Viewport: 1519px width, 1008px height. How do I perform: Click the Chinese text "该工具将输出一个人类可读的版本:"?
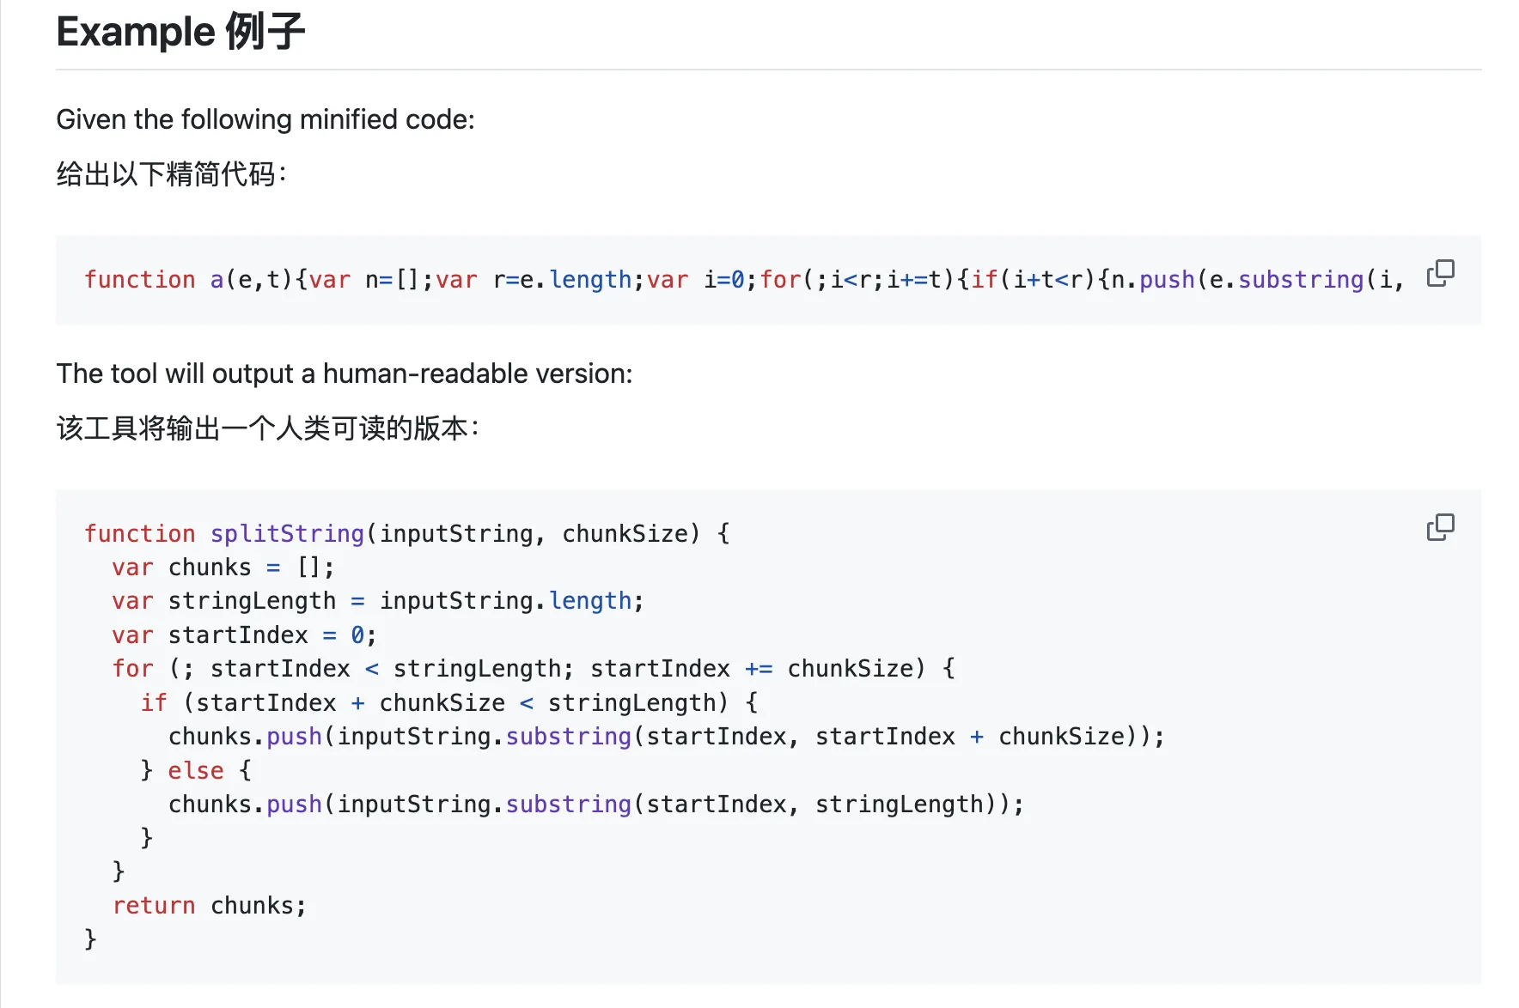[x=267, y=428]
